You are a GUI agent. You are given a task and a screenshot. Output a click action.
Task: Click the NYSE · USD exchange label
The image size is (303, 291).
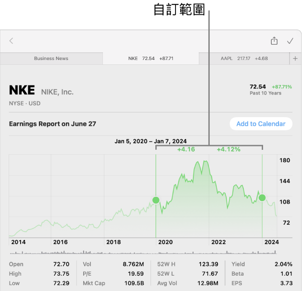tap(25, 103)
